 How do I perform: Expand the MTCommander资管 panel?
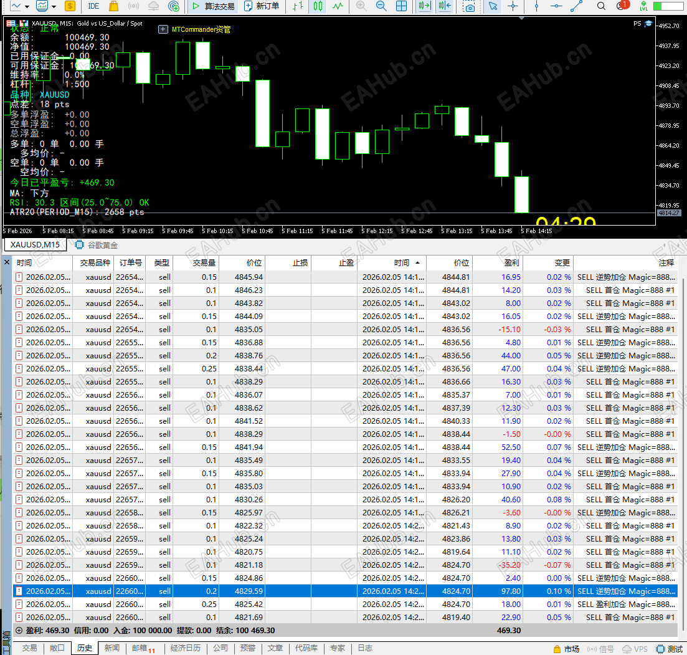(x=163, y=29)
